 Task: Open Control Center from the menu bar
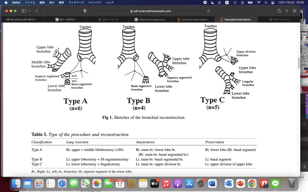[273, 2]
